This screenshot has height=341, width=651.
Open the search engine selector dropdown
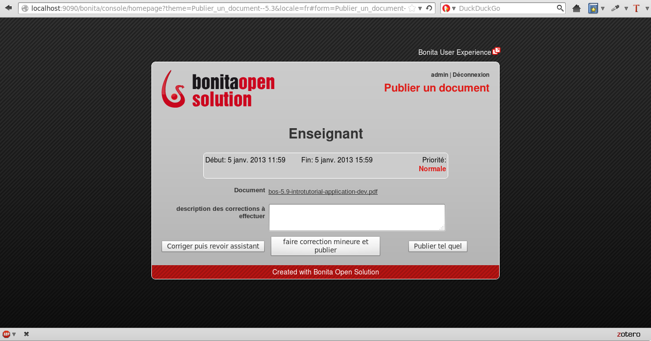454,8
